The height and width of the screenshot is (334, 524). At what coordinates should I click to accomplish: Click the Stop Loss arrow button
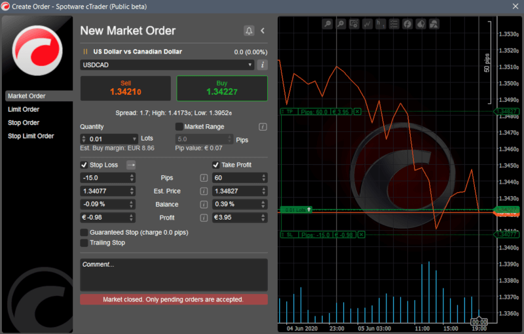pos(130,165)
